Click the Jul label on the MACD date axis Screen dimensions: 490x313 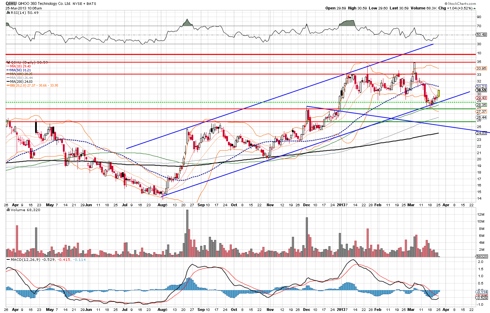click(125, 310)
